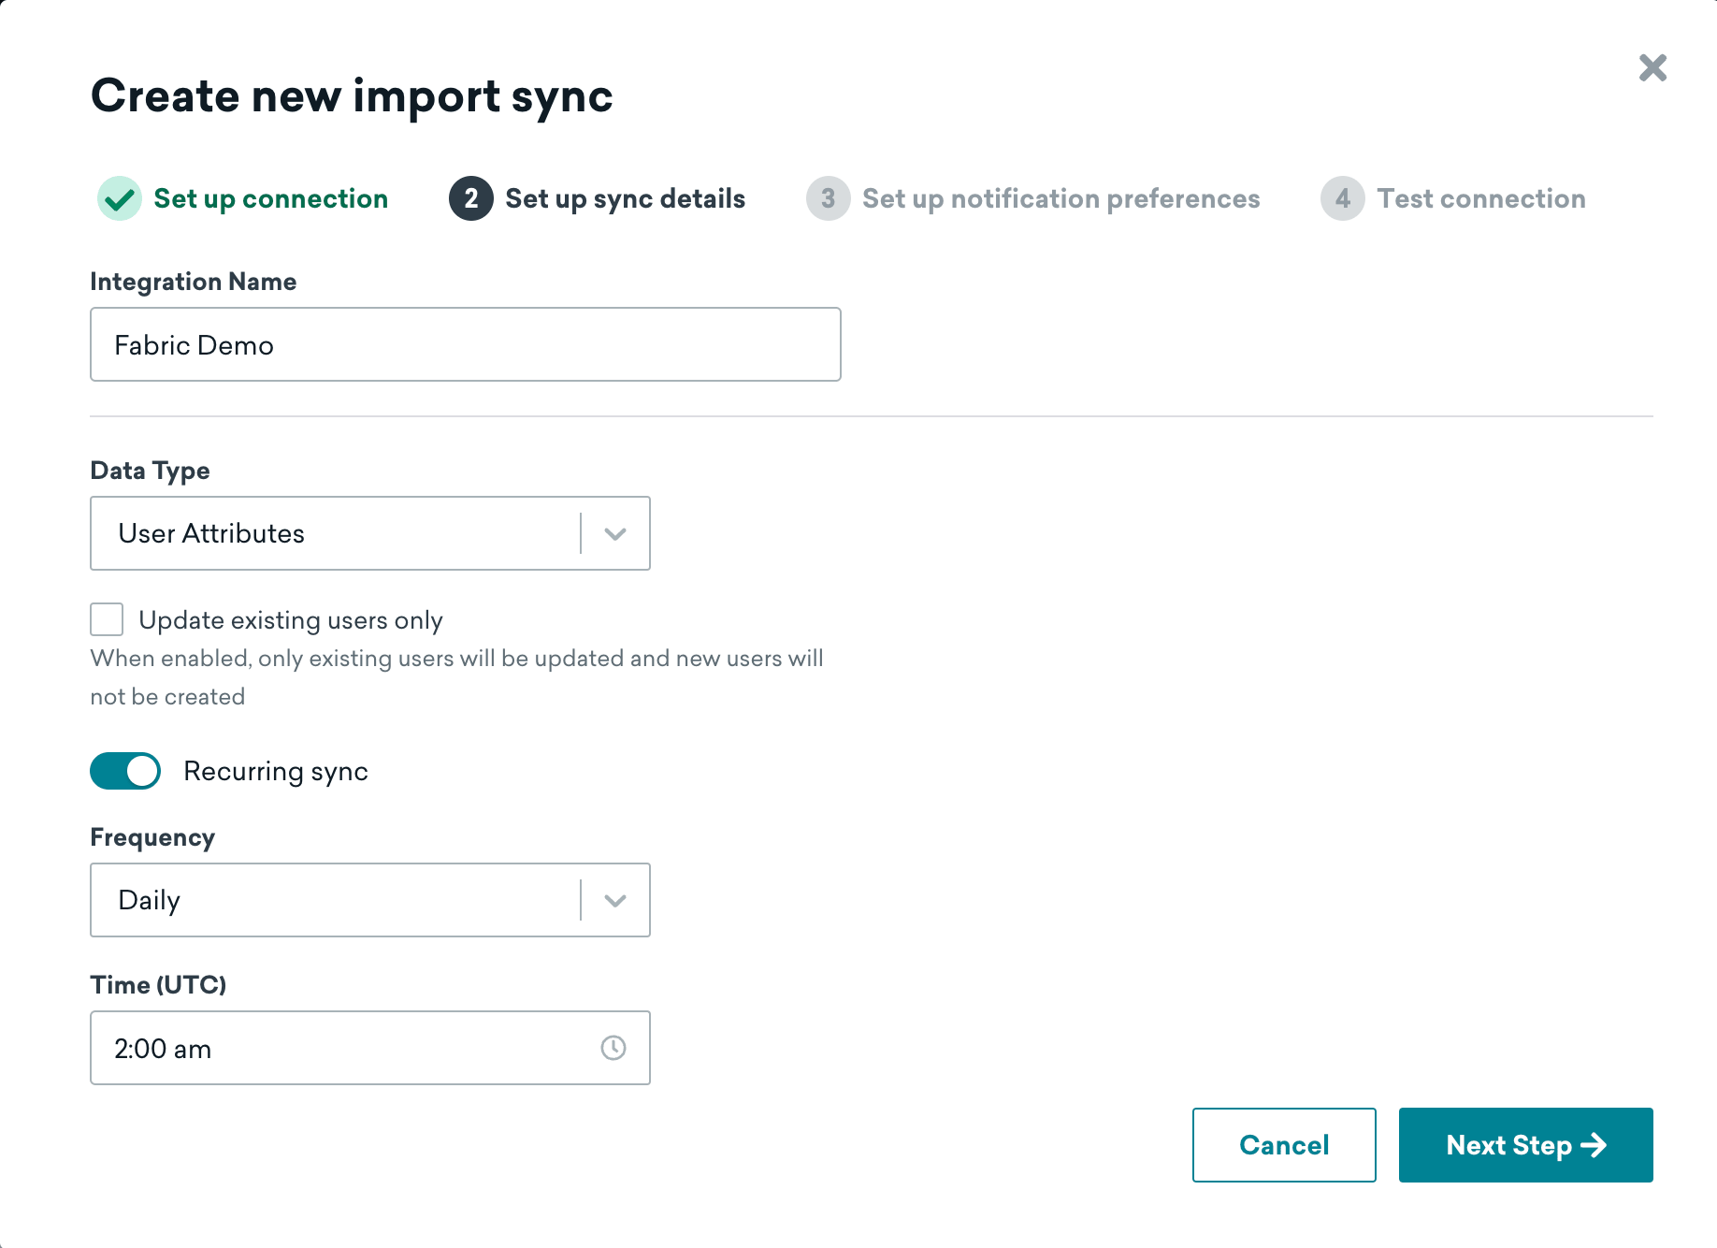Click inside the Fabric Demo name field
The image size is (1717, 1248).
pos(465,344)
